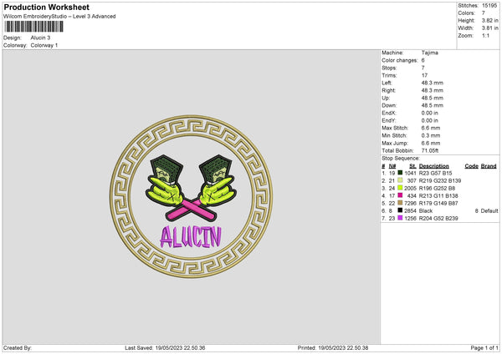502x354 pixels.
Task: Click the Max Stitch value 6.6 mm
Action: coord(431,128)
